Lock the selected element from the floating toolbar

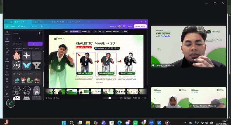tap(109, 48)
